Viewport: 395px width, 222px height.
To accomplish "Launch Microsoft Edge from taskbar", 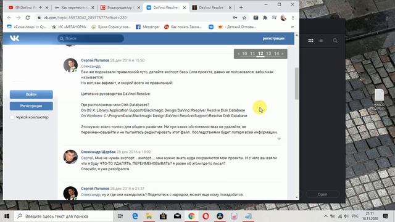I will click(135, 216).
